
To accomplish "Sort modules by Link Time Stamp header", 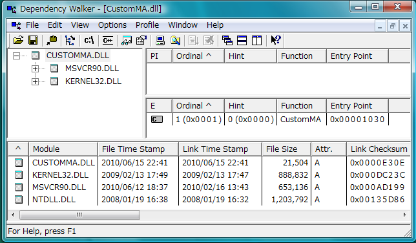I will point(220,149).
